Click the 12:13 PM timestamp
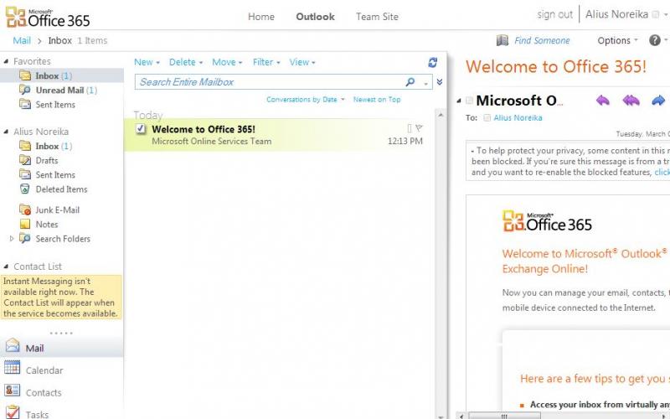This screenshot has width=670, height=419. coord(405,141)
